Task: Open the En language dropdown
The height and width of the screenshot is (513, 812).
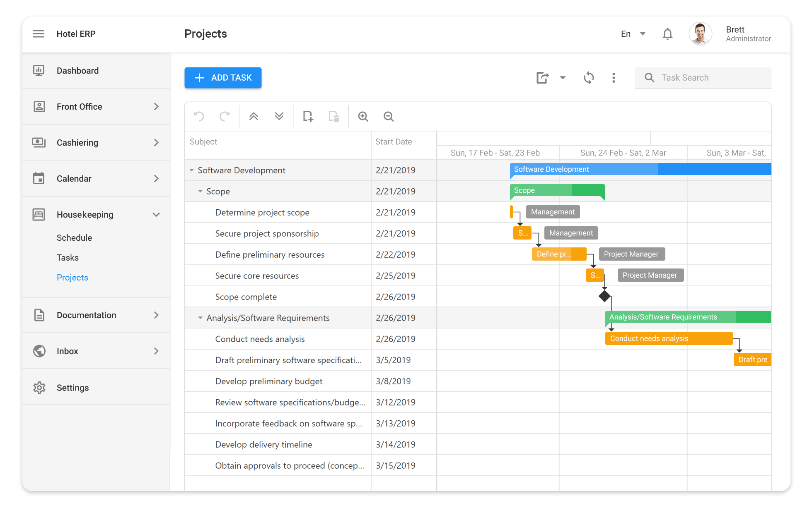Action: [x=633, y=34]
